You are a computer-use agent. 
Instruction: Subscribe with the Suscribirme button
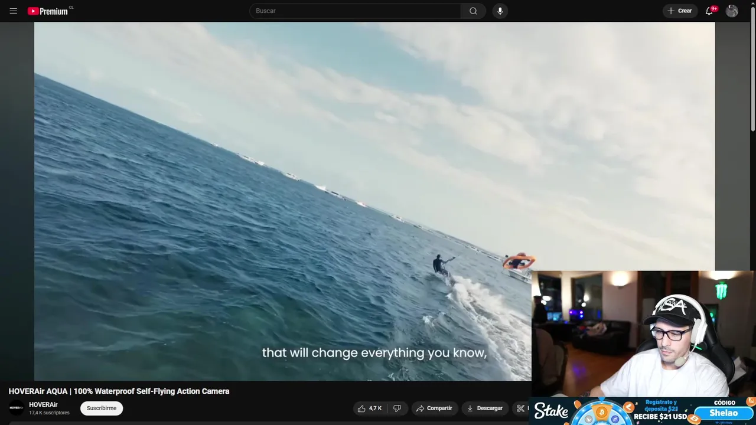click(x=102, y=408)
